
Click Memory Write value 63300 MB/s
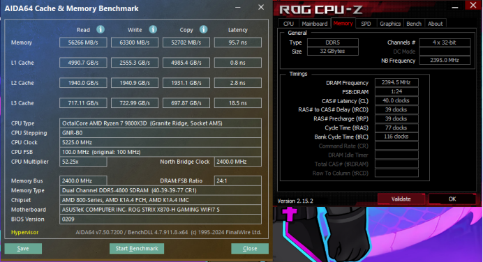[x=135, y=43]
